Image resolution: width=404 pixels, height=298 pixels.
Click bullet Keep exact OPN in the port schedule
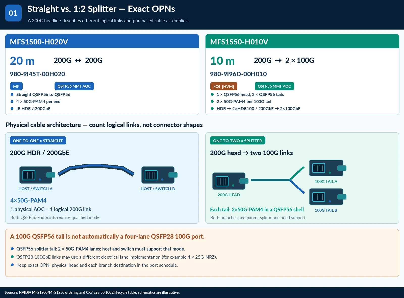[94, 265]
